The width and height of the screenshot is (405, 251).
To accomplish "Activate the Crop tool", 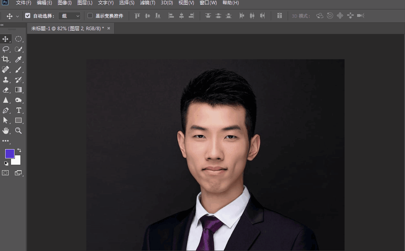I will point(5,59).
